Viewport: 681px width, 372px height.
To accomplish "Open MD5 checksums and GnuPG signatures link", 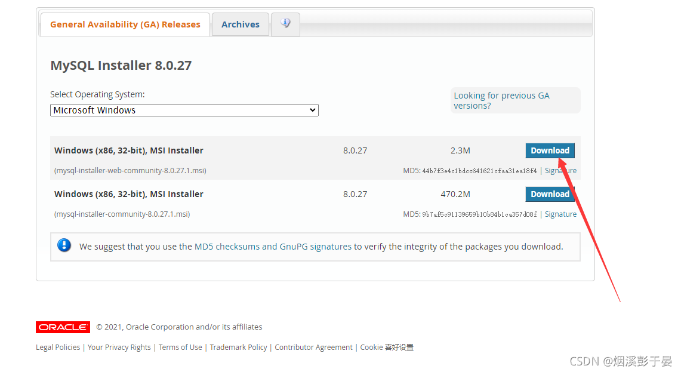I will [x=273, y=247].
